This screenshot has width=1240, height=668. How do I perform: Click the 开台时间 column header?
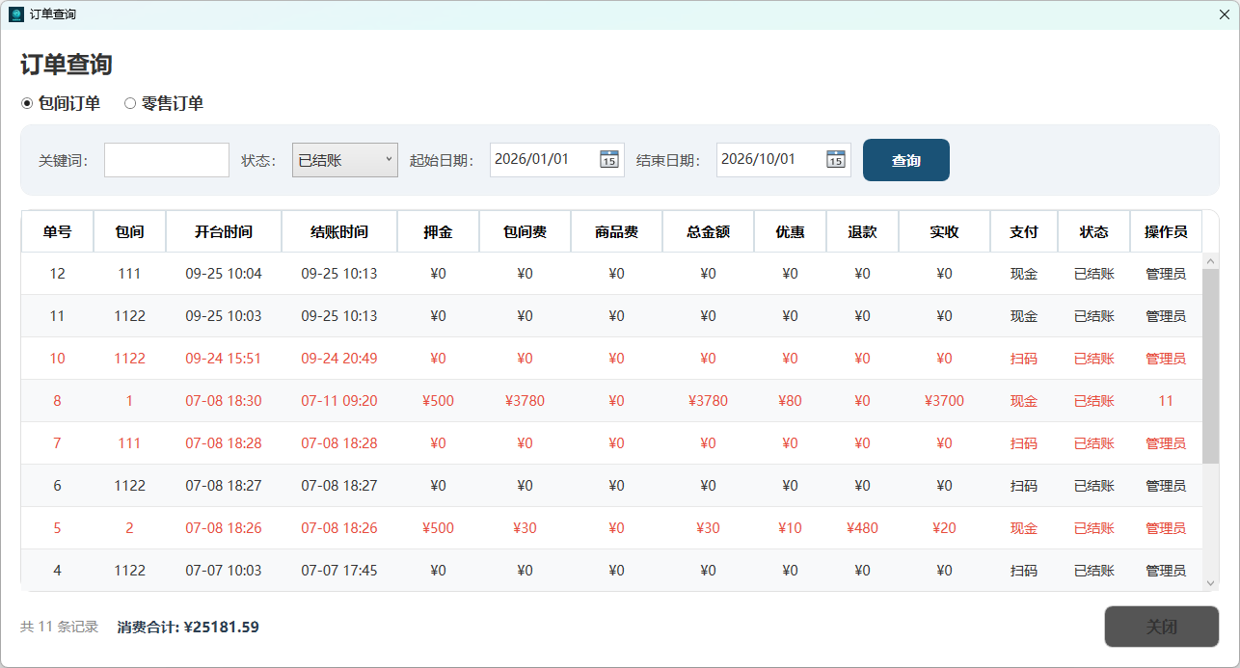[224, 231]
